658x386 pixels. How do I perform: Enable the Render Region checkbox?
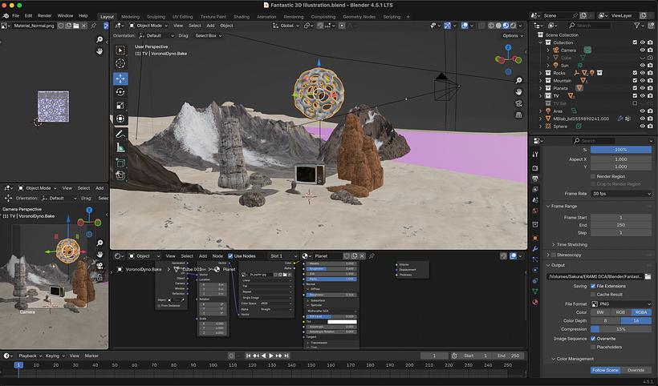(595, 176)
